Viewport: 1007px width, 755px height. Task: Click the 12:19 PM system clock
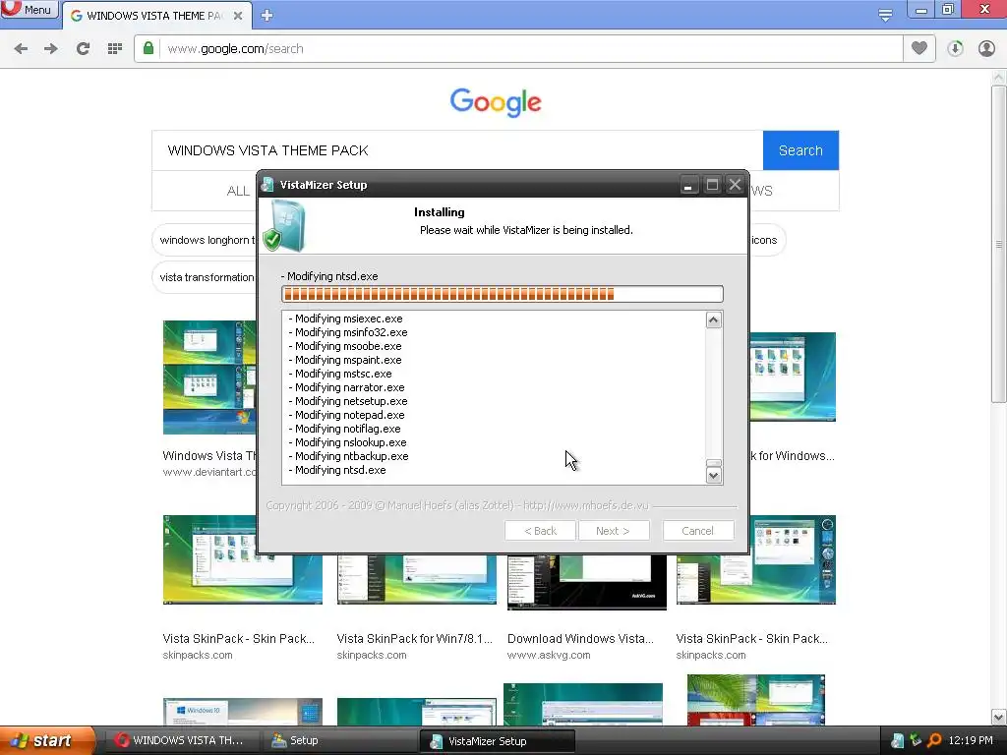[971, 740]
